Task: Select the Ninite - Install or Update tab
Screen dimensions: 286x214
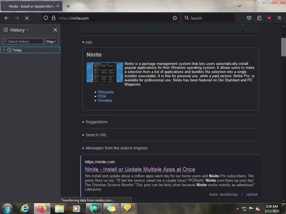Action: [x=31, y=6]
